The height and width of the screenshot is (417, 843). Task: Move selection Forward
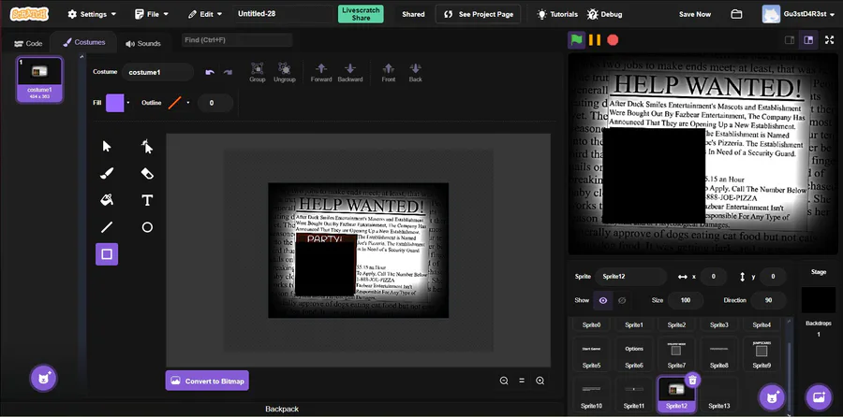(x=321, y=72)
